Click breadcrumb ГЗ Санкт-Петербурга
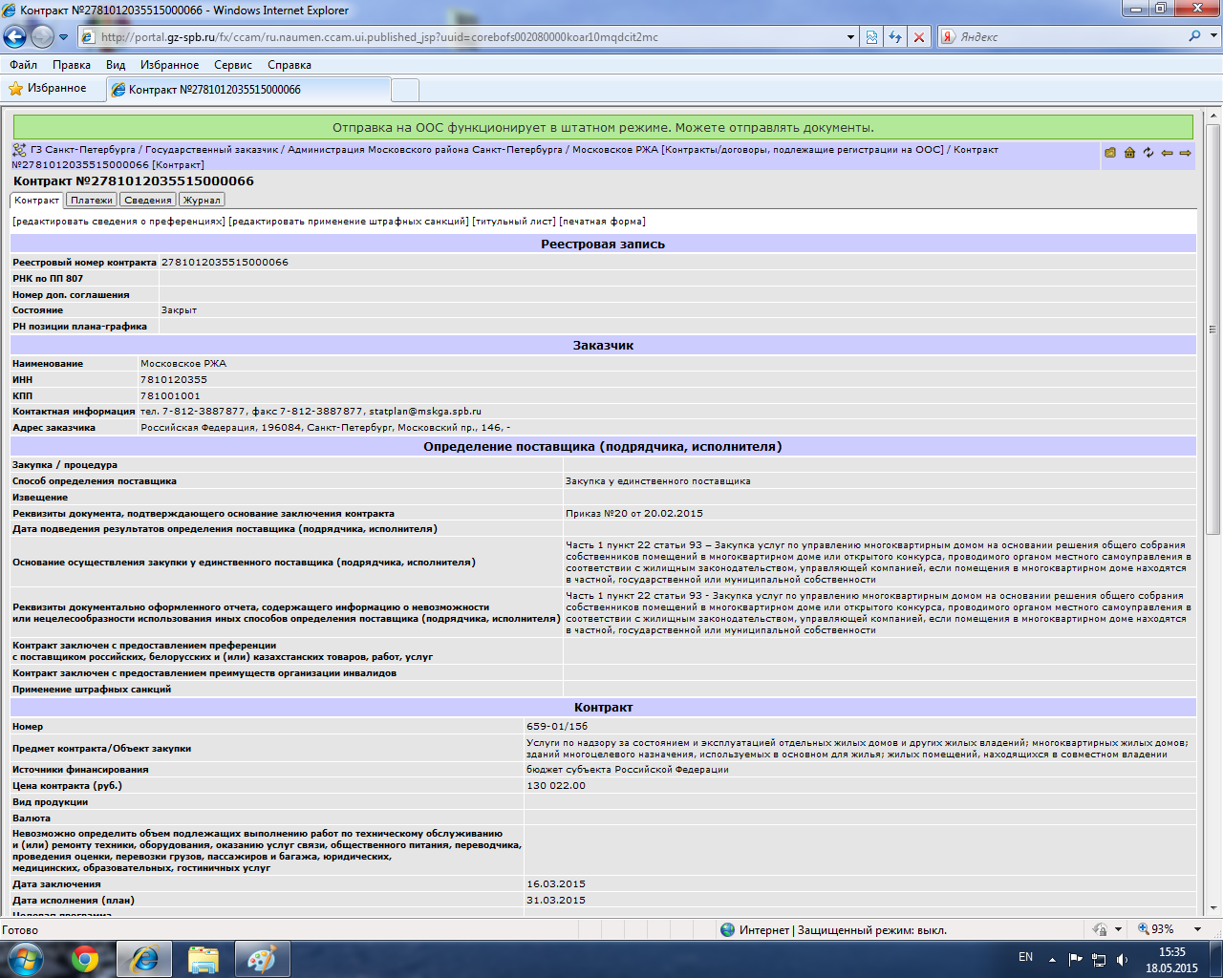 tap(83, 150)
